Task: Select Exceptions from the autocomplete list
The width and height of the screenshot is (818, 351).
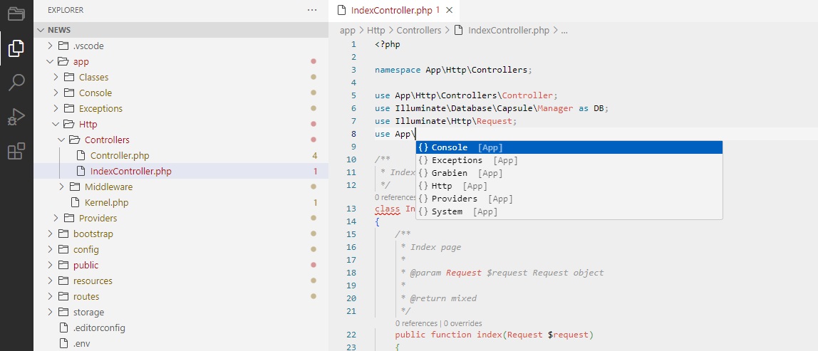Action: (x=457, y=160)
